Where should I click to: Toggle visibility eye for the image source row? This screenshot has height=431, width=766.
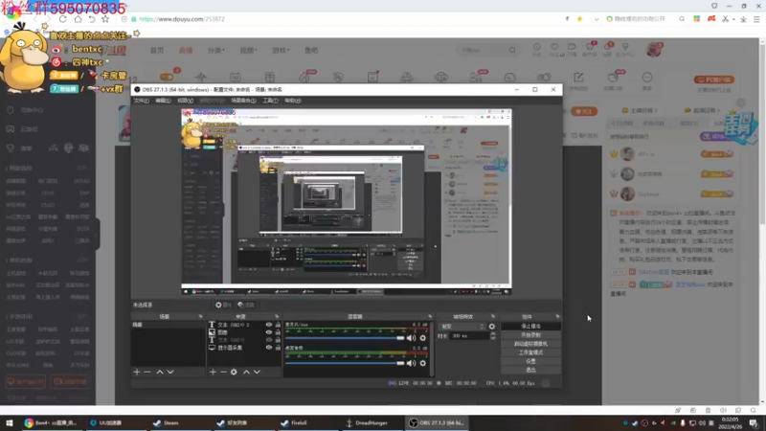click(269, 332)
